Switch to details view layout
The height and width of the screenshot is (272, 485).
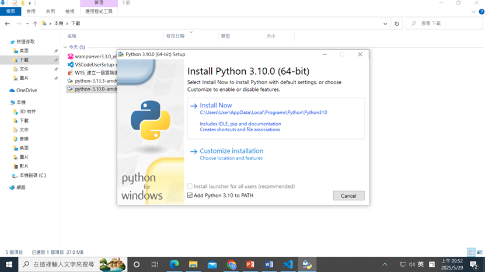coord(471,252)
